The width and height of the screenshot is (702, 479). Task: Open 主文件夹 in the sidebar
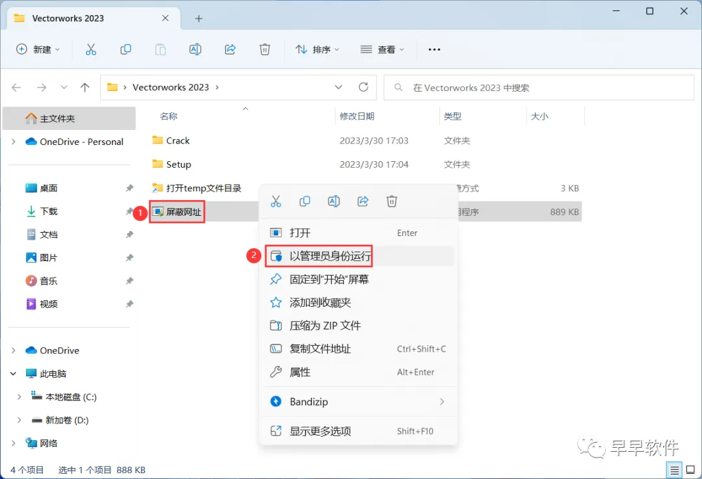69,118
